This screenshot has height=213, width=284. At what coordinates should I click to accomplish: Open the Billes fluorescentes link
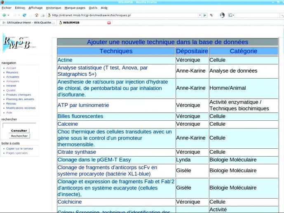coord(80,116)
